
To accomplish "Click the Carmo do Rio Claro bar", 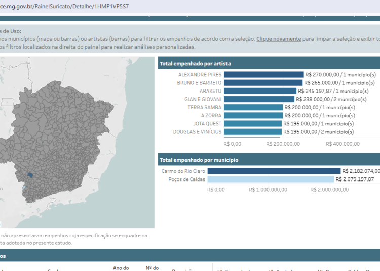I will click(x=274, y=171).
